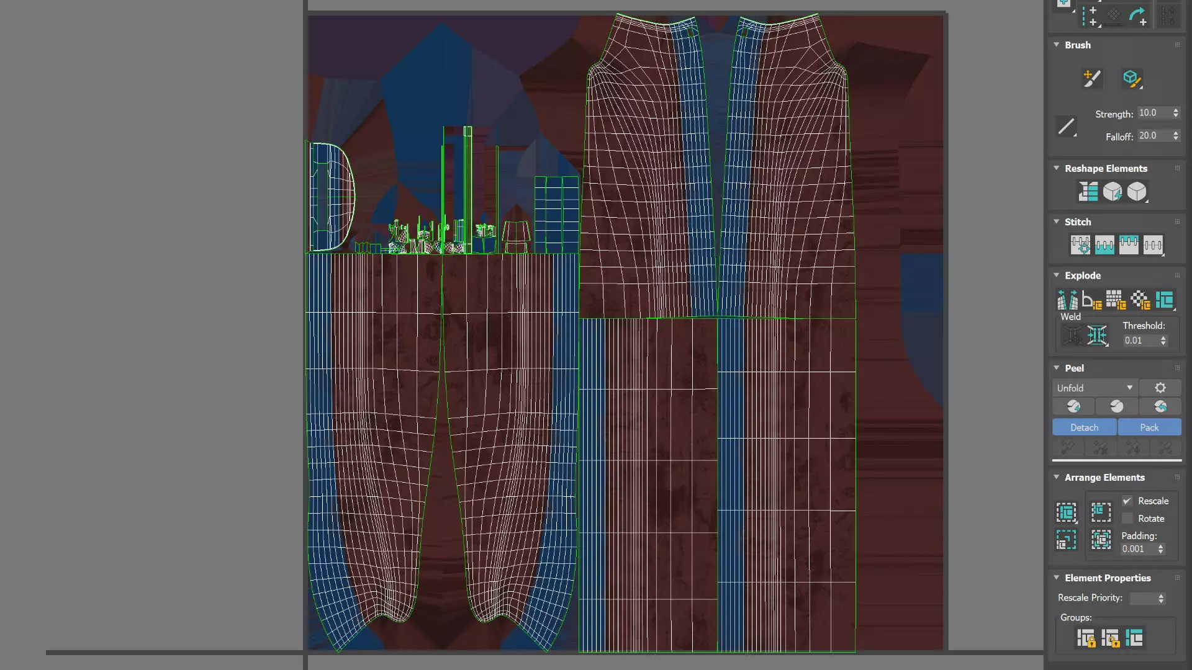Click the Target Weld icon
1192x670 pixels.
click(1072, 336)
